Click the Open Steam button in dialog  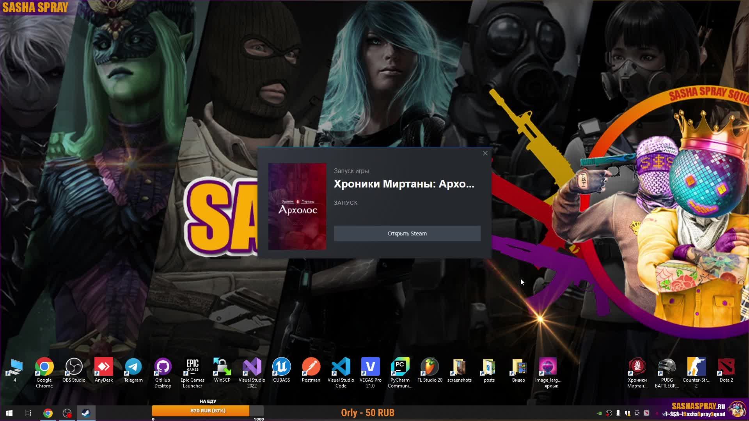point(407,233)
